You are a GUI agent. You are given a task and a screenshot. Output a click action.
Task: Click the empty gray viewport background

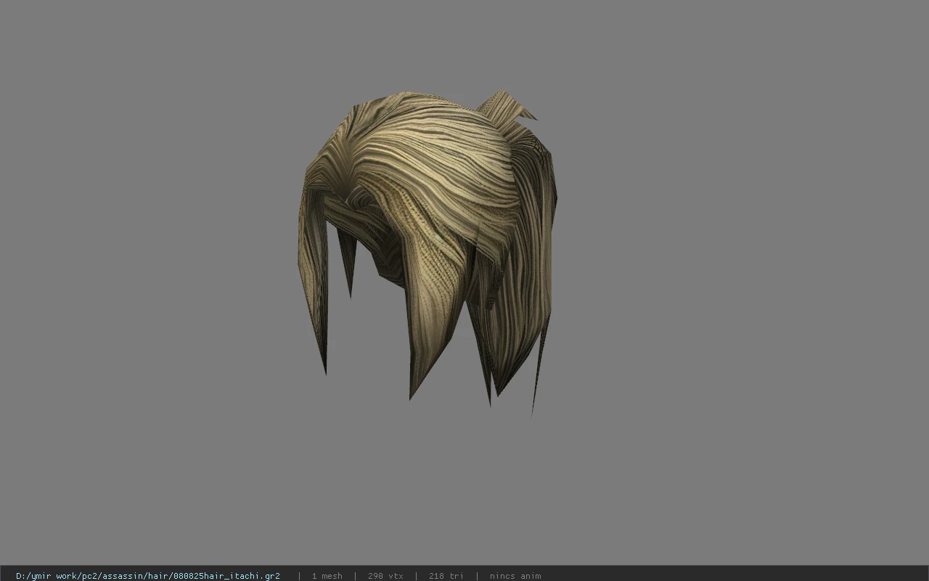click(726, 290)
